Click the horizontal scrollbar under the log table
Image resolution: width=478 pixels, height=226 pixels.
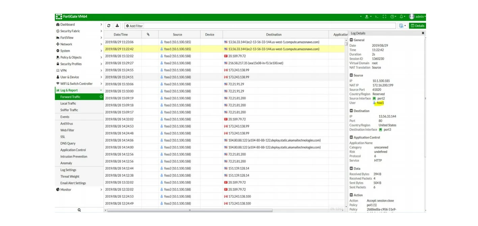190,211
